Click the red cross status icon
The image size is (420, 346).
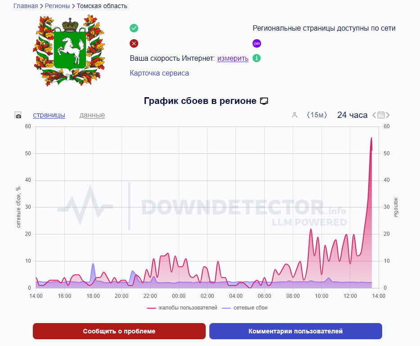point(134,44)
